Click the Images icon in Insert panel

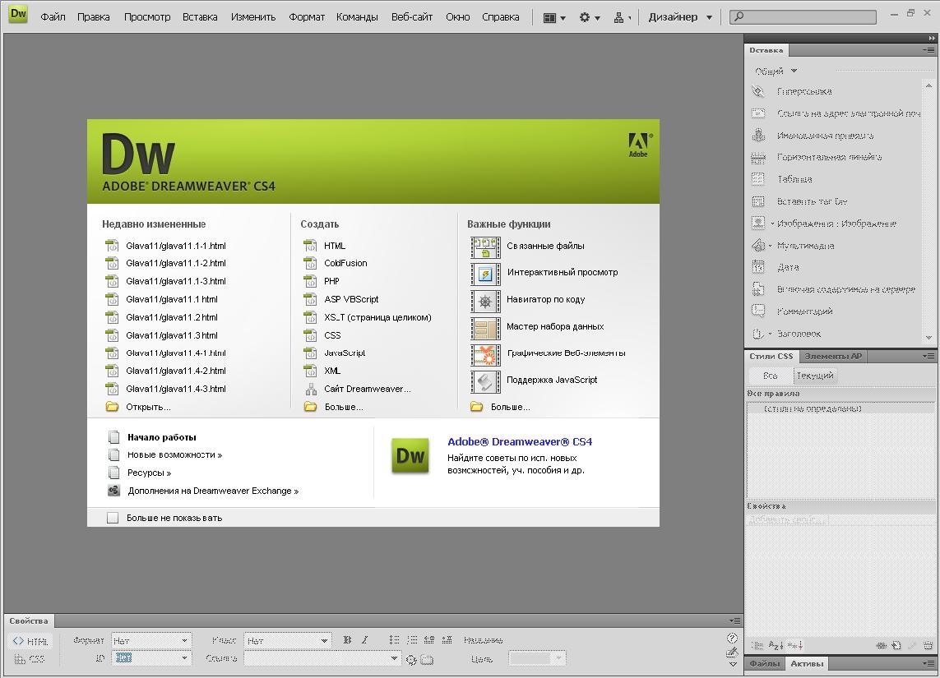click(758, 224)
